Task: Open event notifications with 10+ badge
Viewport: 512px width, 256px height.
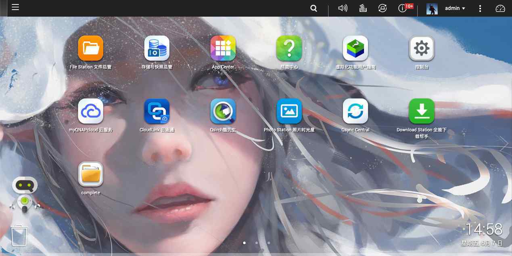Action: (405, 8)
